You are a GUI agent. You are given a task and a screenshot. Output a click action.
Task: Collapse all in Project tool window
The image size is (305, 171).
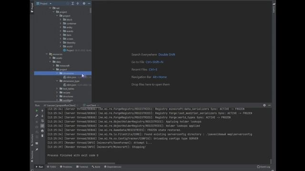pos(78,3)
